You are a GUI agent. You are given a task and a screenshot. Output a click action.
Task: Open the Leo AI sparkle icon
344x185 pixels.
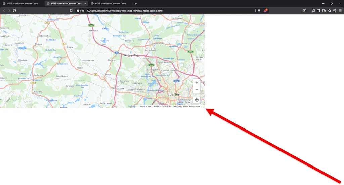[329, 11]
